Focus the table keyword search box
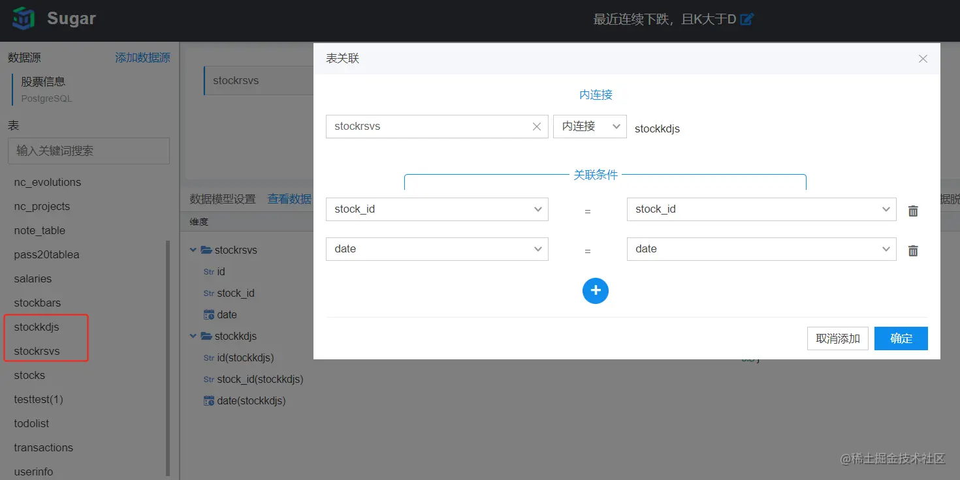Viewport: 960px width, 480px height. (x=89, y=151)
